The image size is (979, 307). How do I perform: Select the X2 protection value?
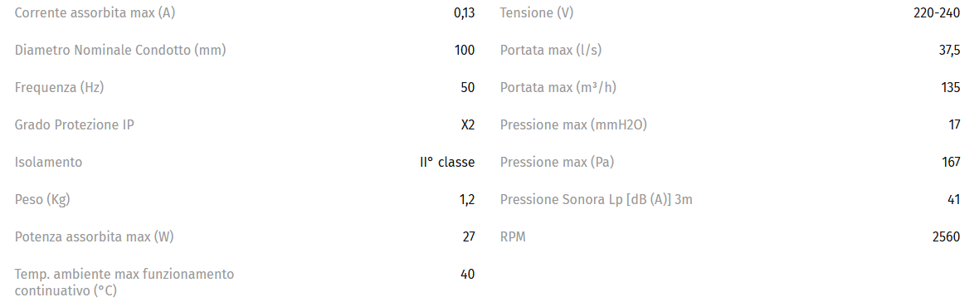point(468,124)
